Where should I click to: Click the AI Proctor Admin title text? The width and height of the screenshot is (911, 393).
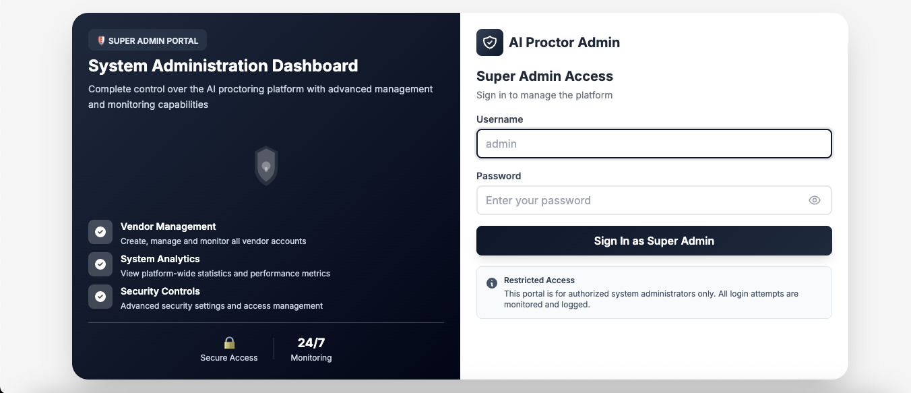564,42
